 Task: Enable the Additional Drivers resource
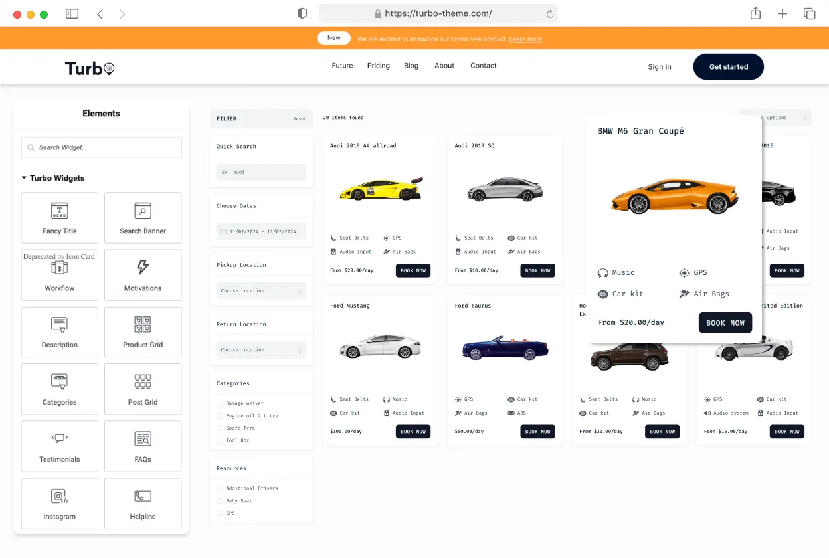219,488
